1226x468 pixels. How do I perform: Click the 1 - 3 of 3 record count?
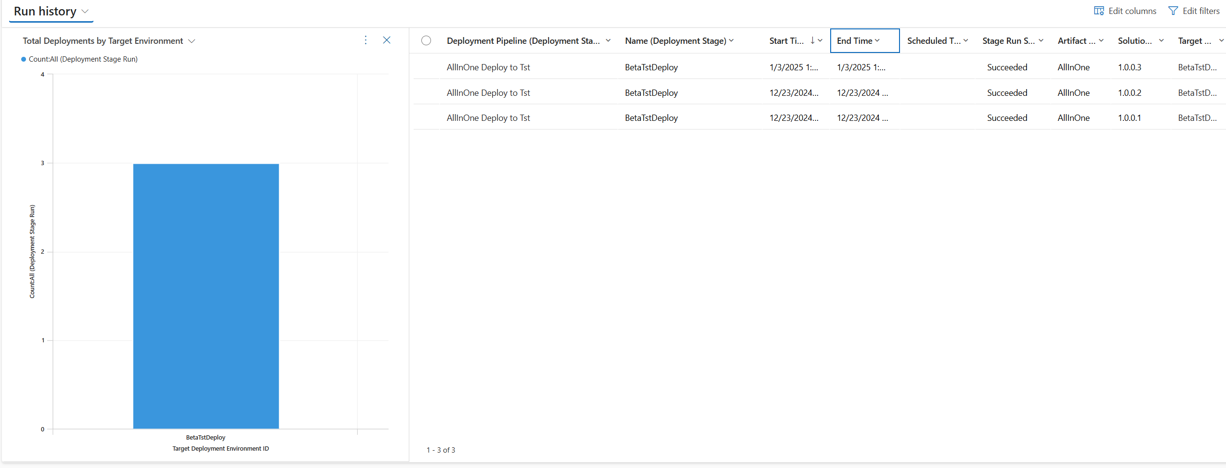click(x=441, y=450)
